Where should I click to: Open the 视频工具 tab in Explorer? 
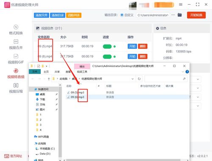[82, 72]
